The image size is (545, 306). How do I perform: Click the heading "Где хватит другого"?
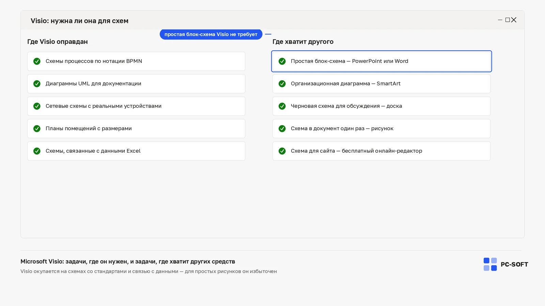coord(303,42)
